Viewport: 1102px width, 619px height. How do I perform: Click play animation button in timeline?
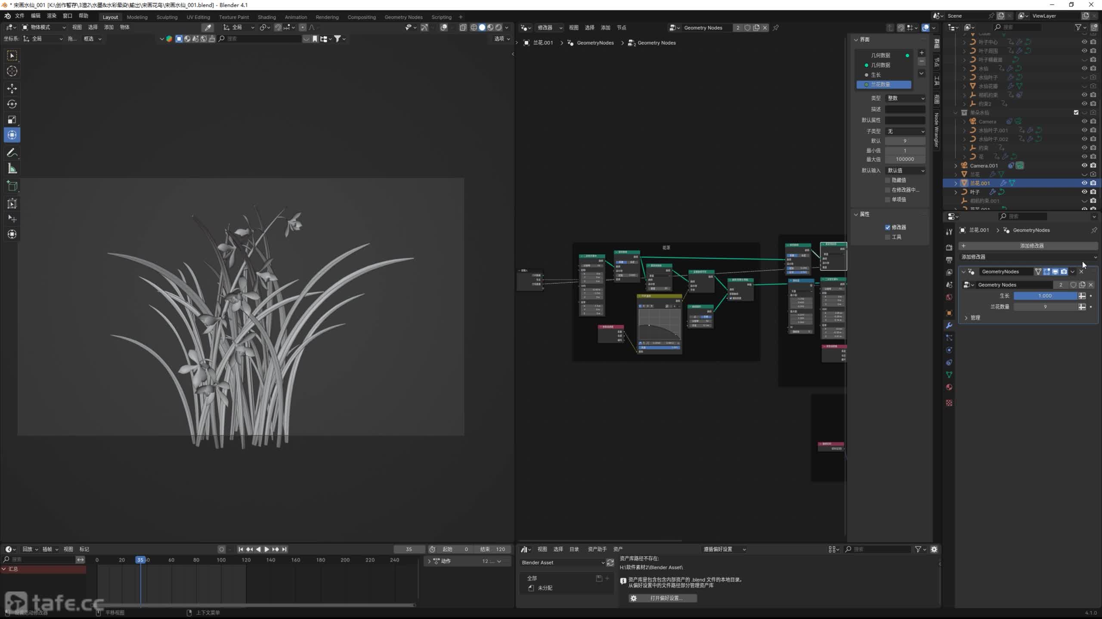coord(266,549)
